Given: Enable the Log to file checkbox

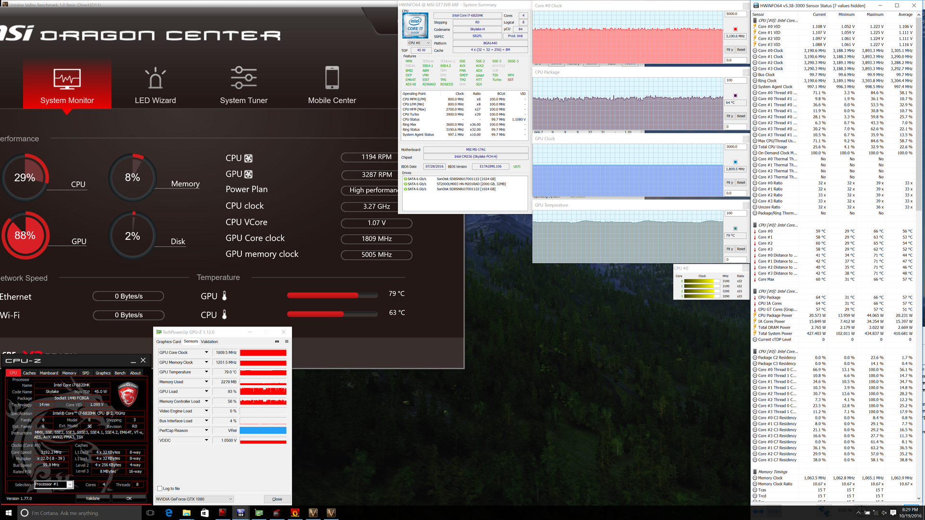Looking at the screenshot, I should pos(160,488).
